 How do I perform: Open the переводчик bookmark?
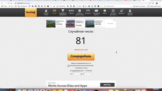click(x=23, y=6)
